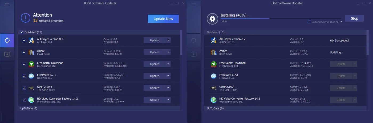
Task: Uncheck GIMP 2.10.4 checkbox
Action: pos(24,88)
